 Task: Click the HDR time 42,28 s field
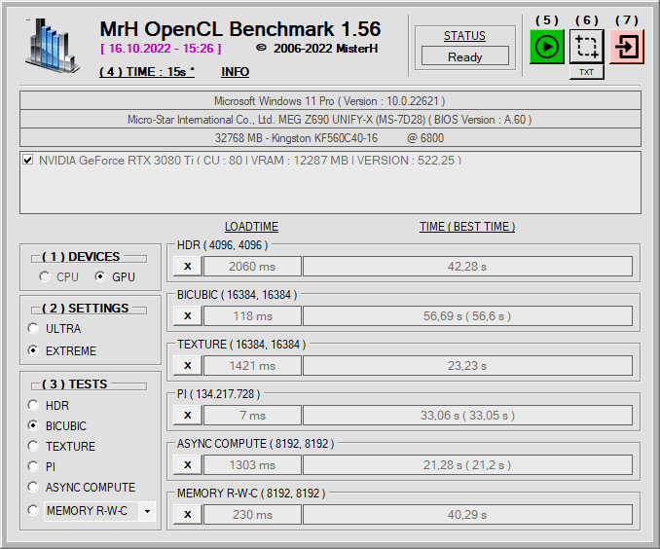coord(467,266)
